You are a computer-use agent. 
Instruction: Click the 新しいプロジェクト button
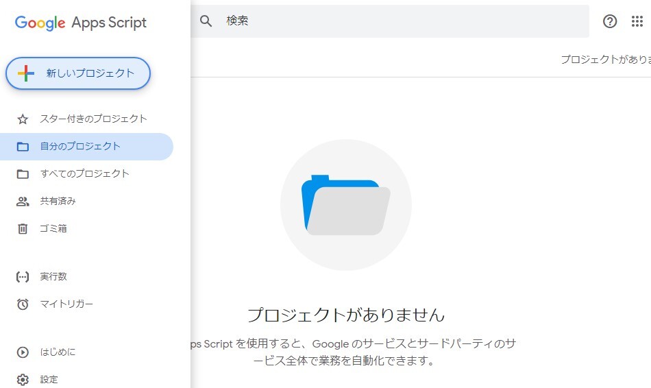click(78, 73)
